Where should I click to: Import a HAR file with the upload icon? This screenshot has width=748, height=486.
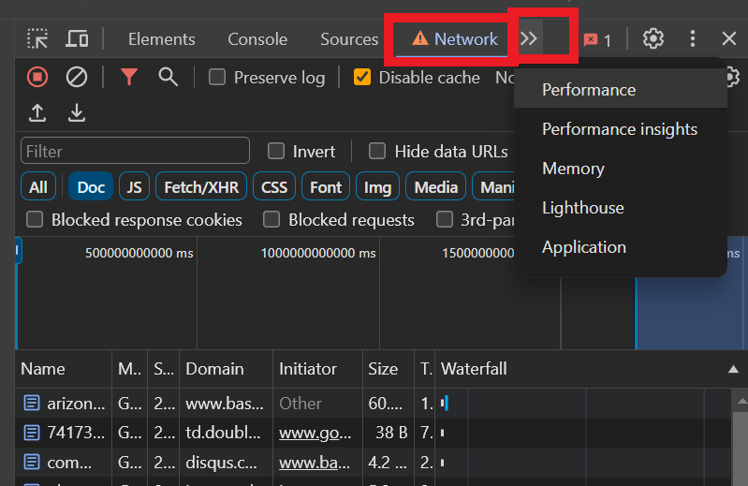[x=37, y=113]
